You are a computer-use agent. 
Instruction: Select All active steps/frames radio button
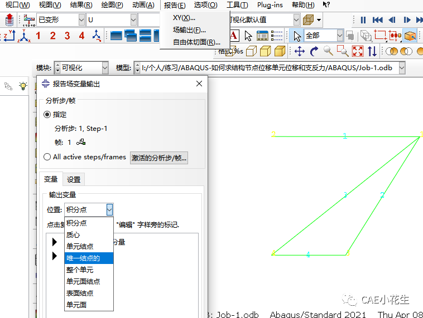click(x=47, y=156)
